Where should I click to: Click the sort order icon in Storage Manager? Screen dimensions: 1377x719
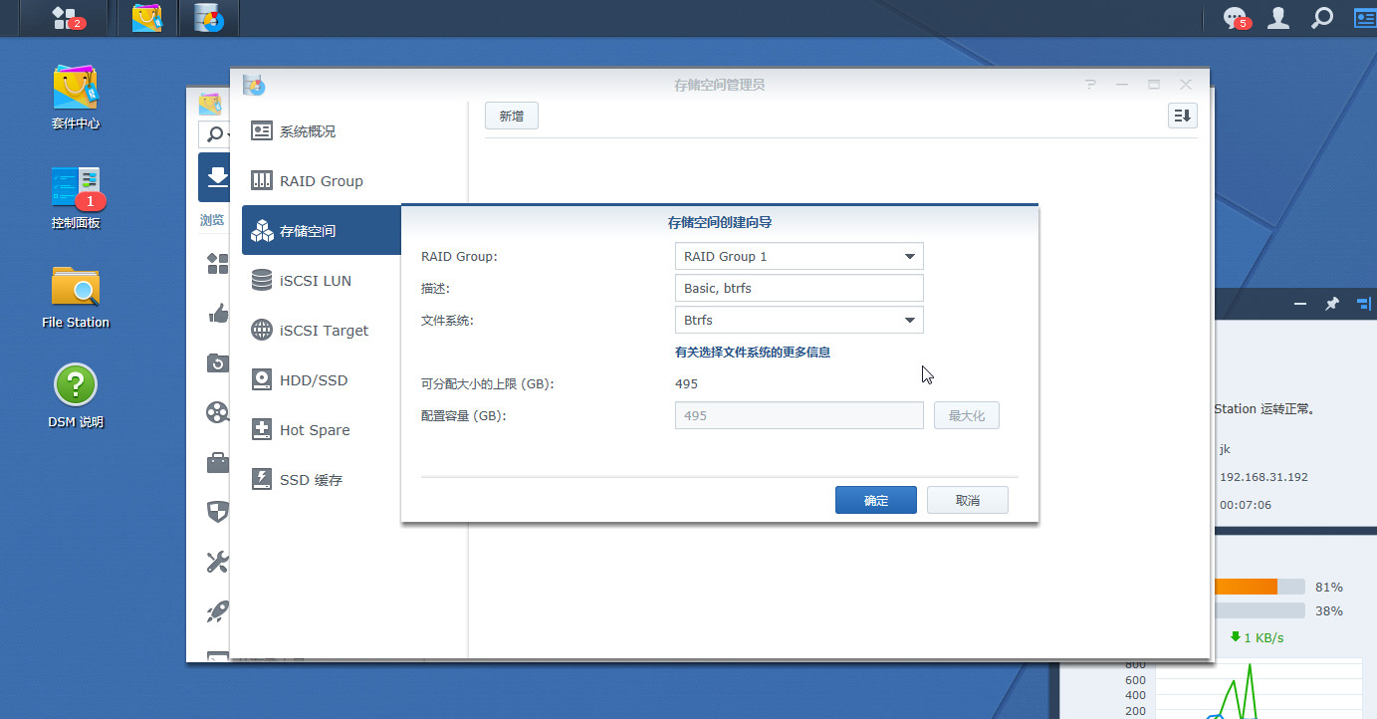coord(1182,117)
